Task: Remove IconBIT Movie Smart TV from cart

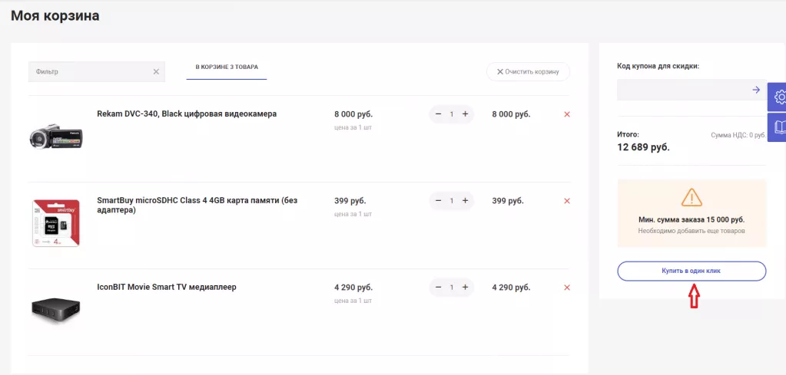Action: click(567, 288)
